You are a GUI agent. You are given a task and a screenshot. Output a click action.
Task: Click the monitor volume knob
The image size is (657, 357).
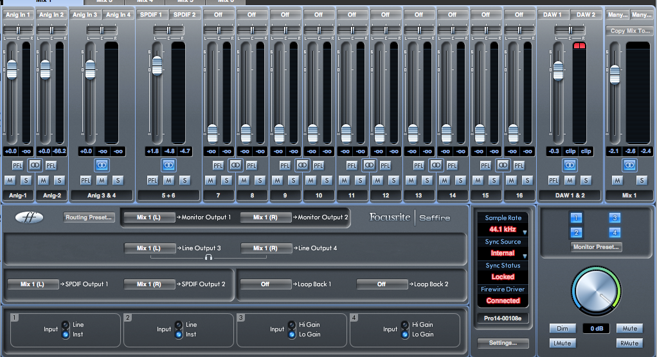pos(596,291)
